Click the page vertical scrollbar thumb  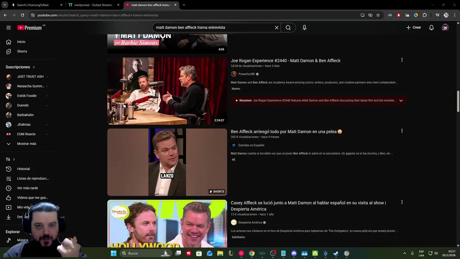click(458, 101)
